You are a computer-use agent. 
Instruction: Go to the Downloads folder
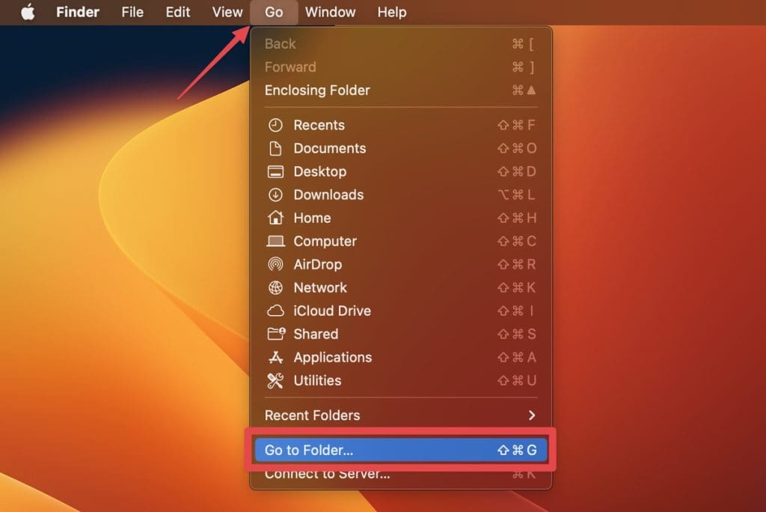tap(401, 195)
